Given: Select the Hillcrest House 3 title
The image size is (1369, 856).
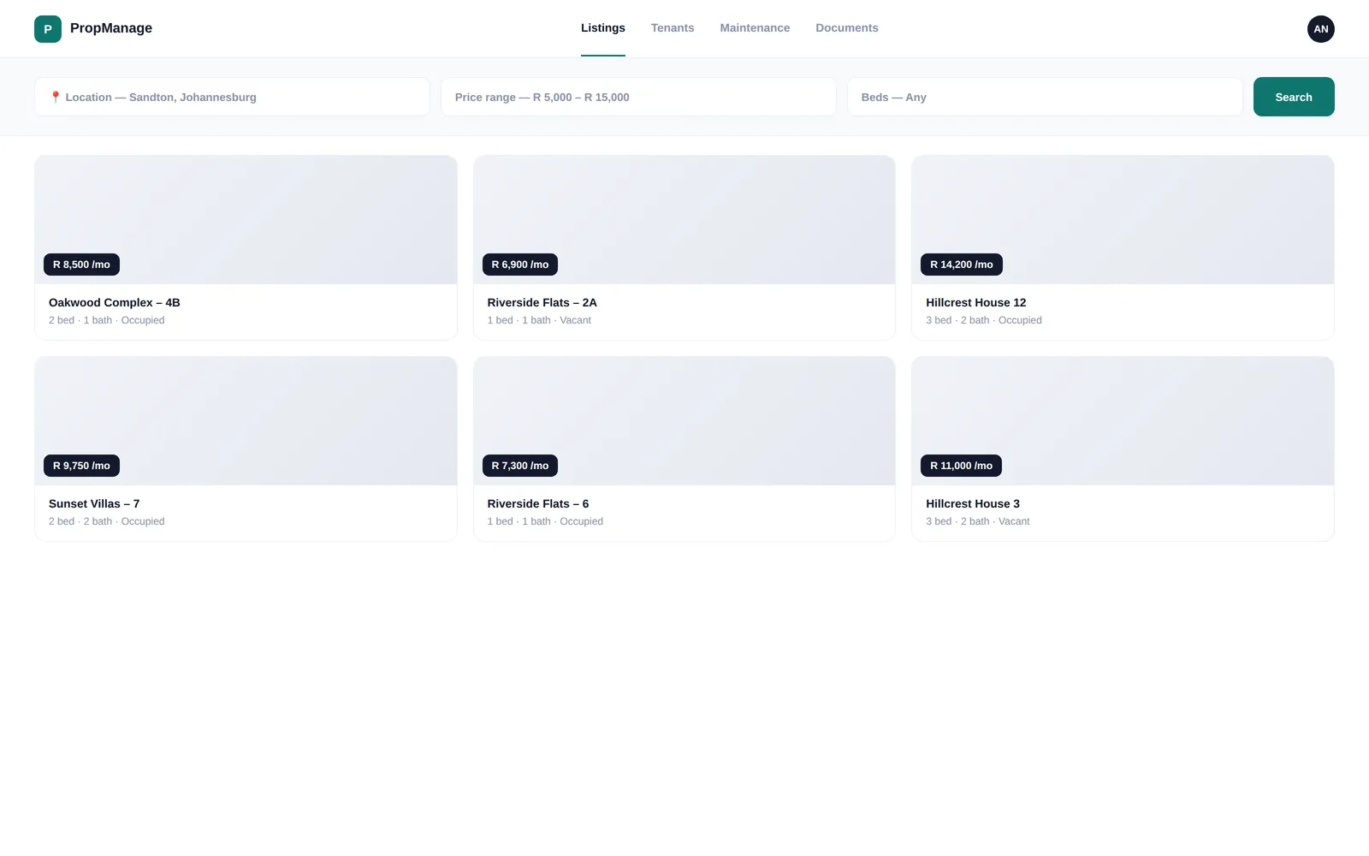Looking at the screenshot, I should 973,503.
